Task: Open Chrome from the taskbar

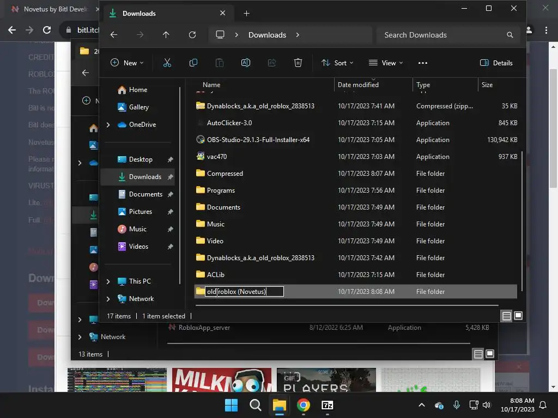Action: (303, 405)
